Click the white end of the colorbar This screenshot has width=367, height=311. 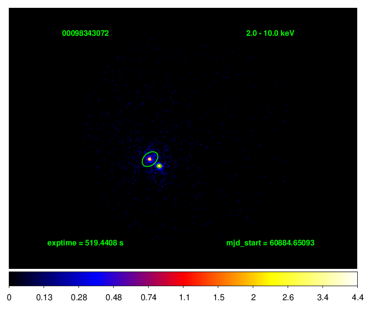(x=354, y=279)
